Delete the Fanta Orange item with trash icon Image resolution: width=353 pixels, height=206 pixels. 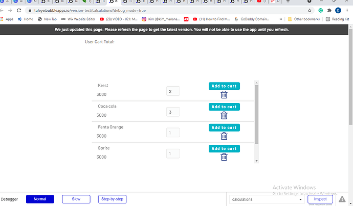point(224,136)
